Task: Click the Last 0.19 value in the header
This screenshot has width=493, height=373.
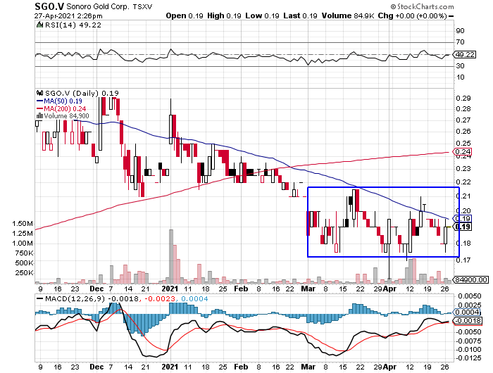Action: tap(300, 15)
